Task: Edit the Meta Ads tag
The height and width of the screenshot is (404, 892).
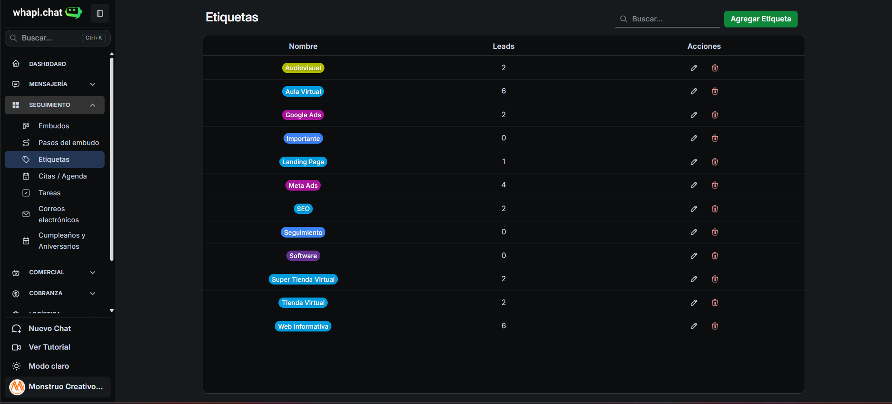Action: pyautogui.click(x=694, y=185)
